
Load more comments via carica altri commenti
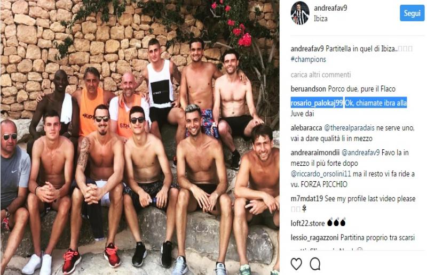point(321,75)
